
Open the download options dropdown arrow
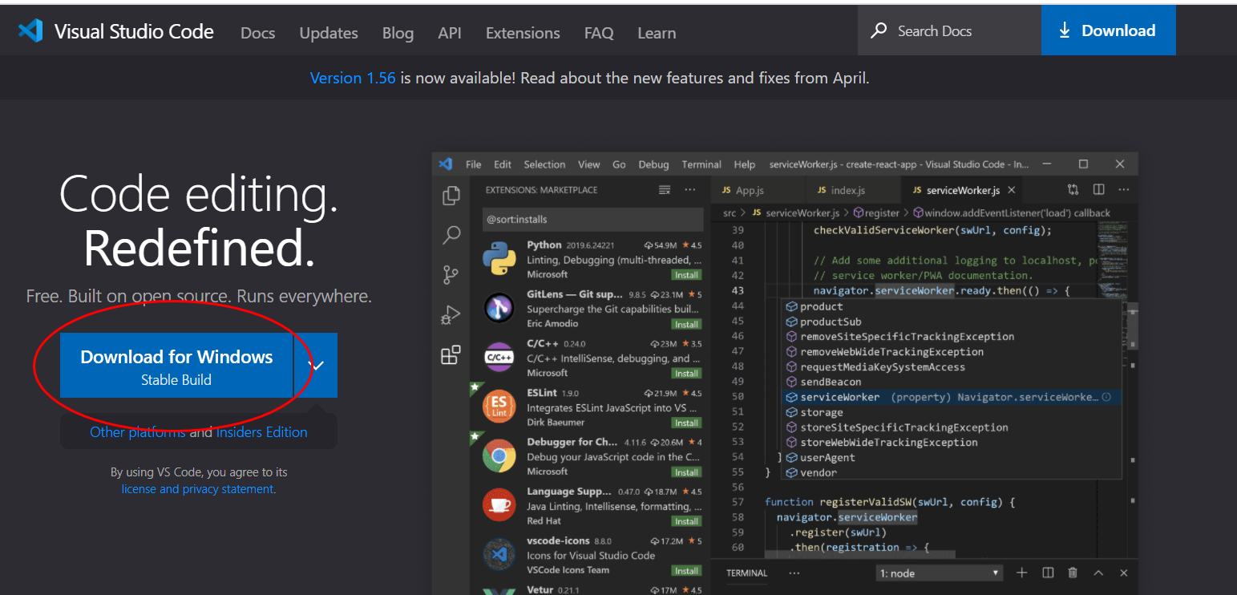pyautogui.click(x=316, y=365)
